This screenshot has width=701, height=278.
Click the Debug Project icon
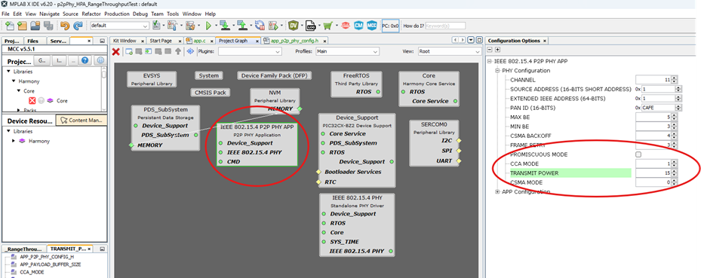click(275, 26)
